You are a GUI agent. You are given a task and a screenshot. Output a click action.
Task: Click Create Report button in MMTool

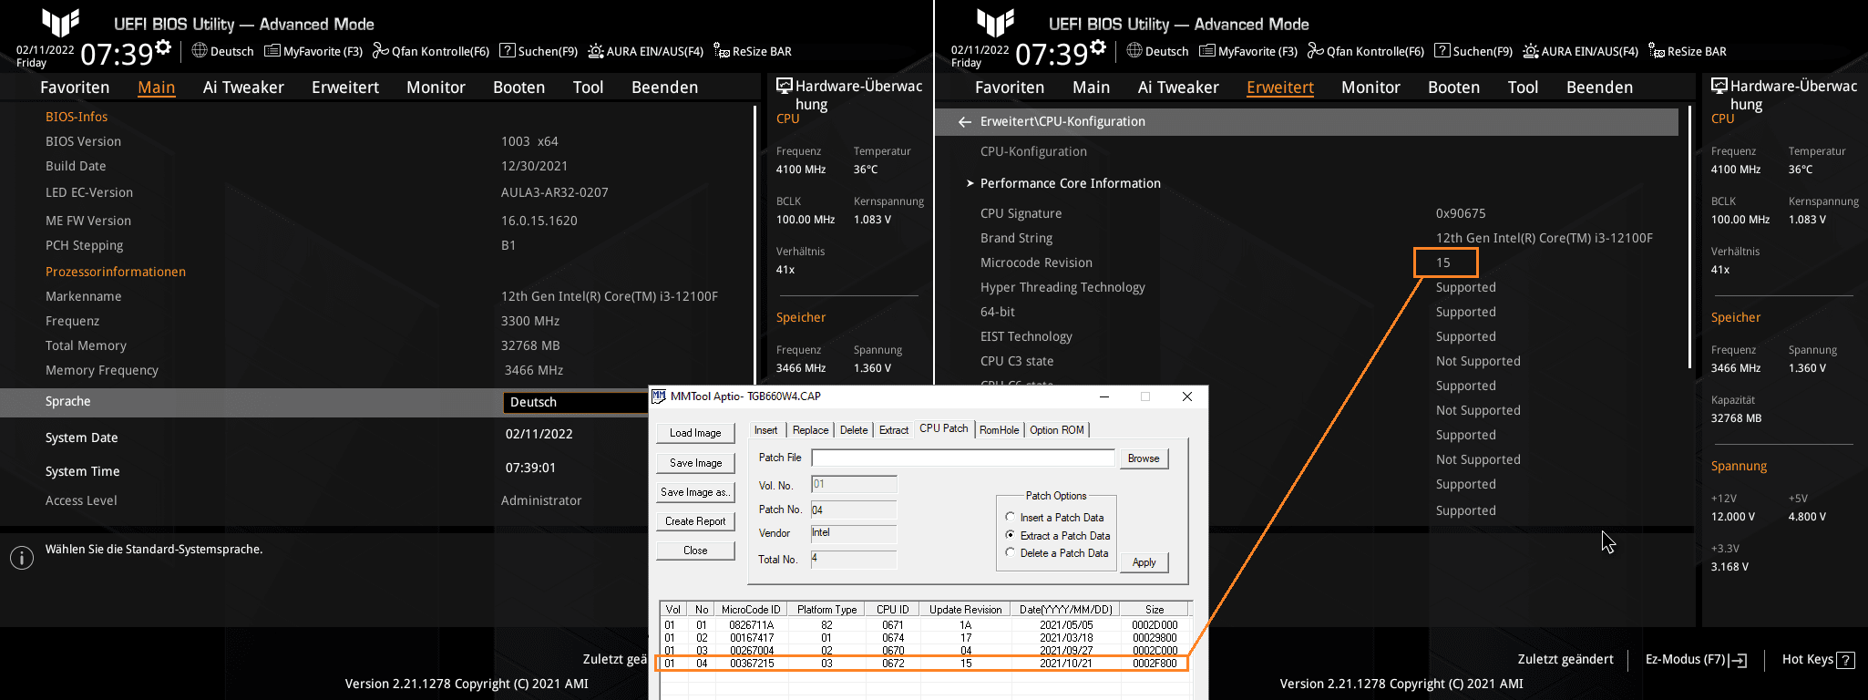[695, 521]
